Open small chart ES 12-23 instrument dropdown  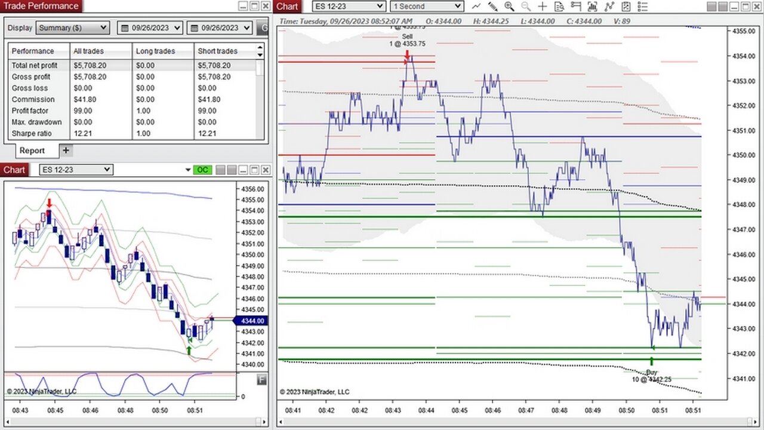pyautogui.click(x=76, y=170)
